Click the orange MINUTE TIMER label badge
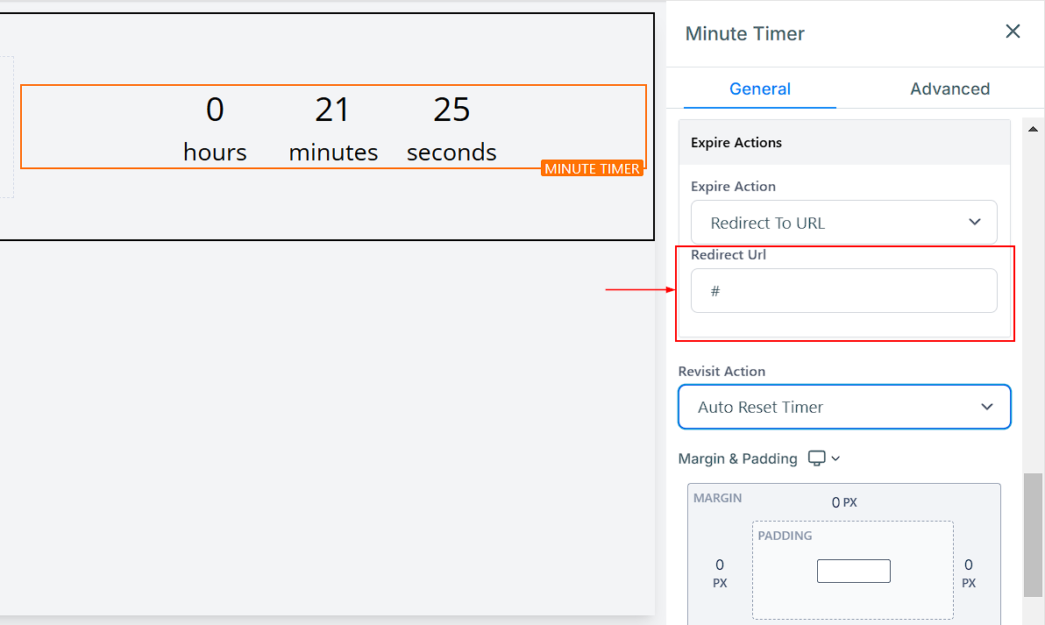This screenshot has height=625, width=1045. tap(593, 168)
